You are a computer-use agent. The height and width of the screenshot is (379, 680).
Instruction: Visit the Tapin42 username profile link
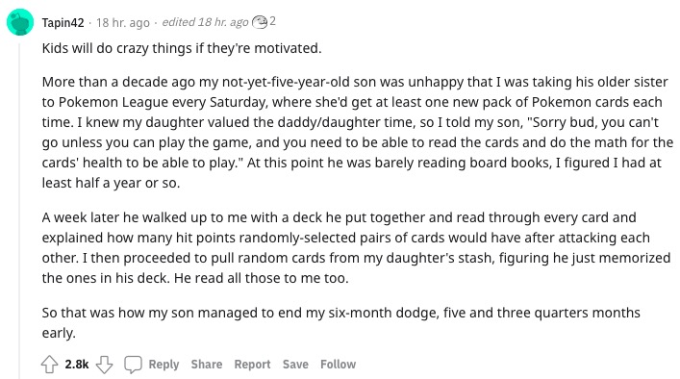pyautogui.click(x=63, y=22)
